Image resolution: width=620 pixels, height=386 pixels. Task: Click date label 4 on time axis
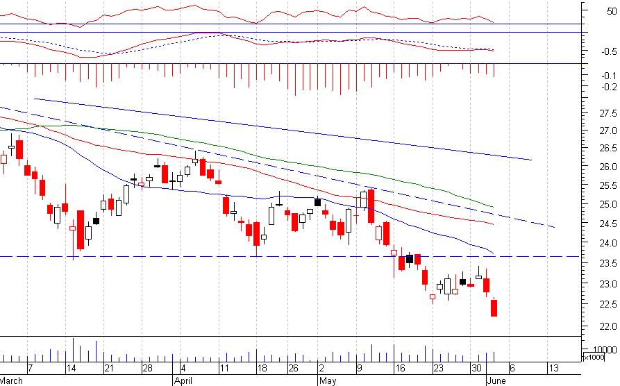tap(183, 369)
